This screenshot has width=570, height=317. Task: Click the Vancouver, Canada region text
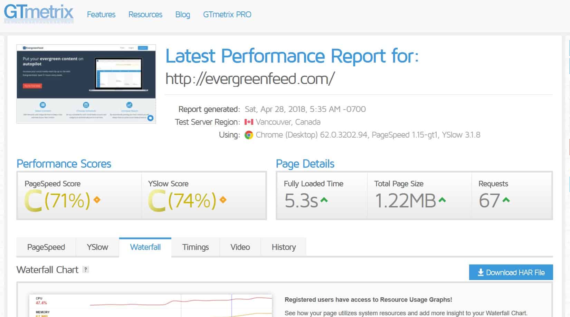point(288,122)
